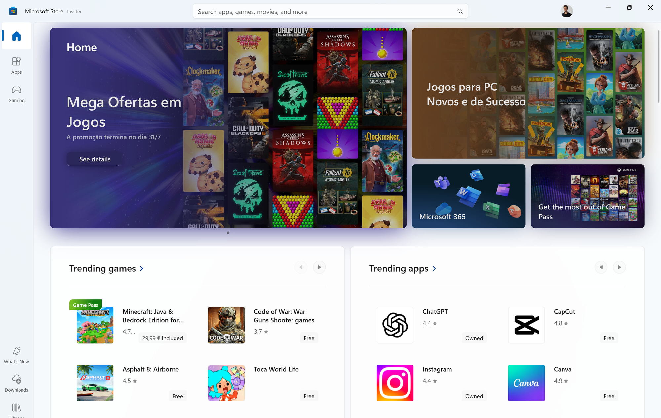Open What's New in sidebar
661x418 pixels.
click(x=17, y=355)
